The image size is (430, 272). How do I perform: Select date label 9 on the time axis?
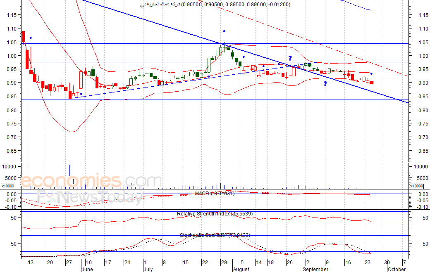[x=327, y=263]
